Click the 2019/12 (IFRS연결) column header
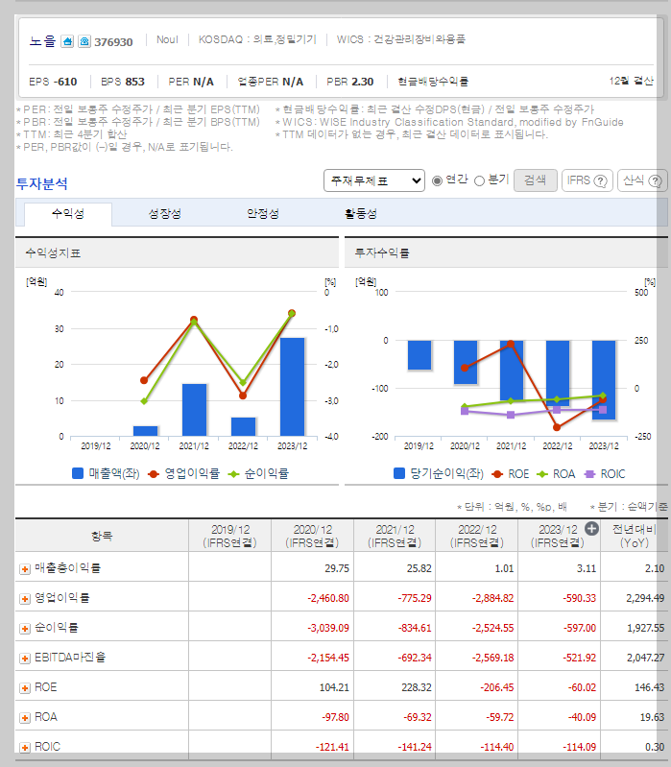This screenshot has width=671, height=767. 229,536
